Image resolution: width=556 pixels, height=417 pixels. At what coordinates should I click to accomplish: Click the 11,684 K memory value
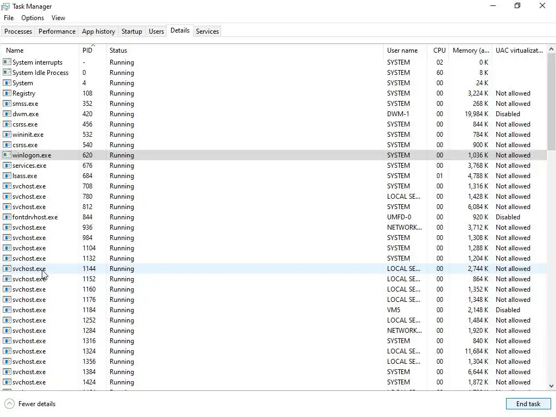click(x=476, y=351)
